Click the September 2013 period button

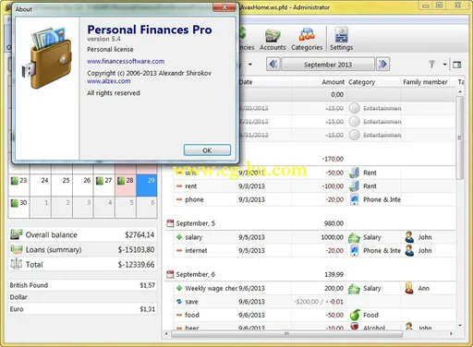328,65
